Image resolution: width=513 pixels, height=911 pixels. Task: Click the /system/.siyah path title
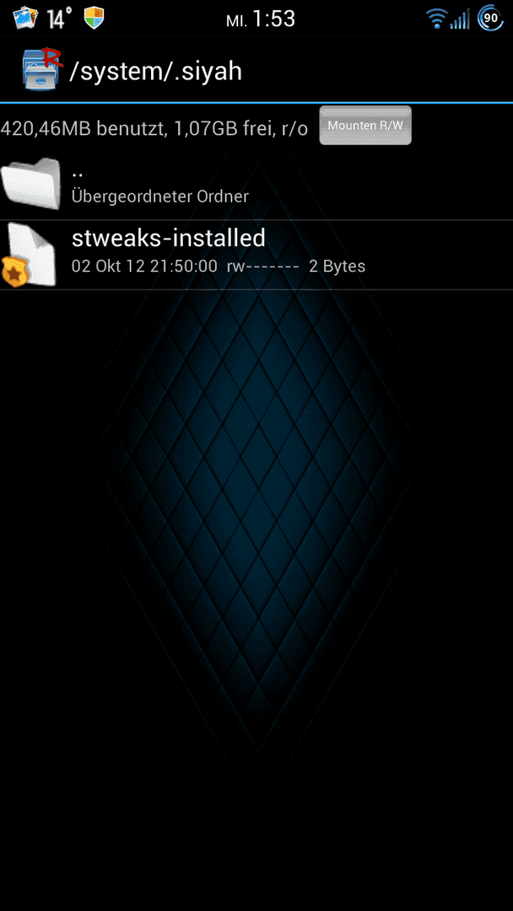click(155, 71)
